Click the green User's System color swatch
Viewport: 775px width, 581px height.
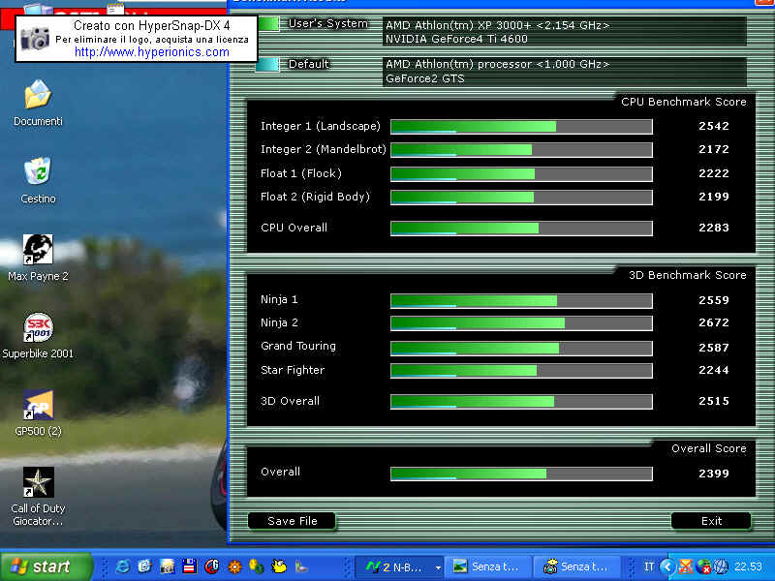pos(267,23)
